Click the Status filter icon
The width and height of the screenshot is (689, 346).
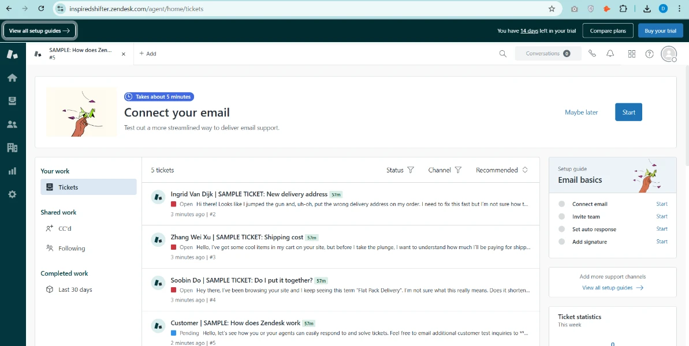(x=411, y=170)
